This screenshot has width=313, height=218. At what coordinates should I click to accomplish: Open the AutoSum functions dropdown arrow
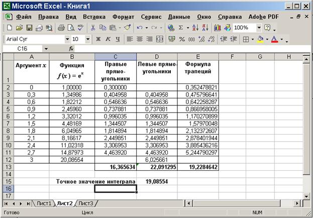[x=187, y=28]
